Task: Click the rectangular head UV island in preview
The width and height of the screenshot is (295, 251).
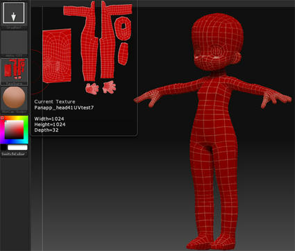Action: (57, 55)
